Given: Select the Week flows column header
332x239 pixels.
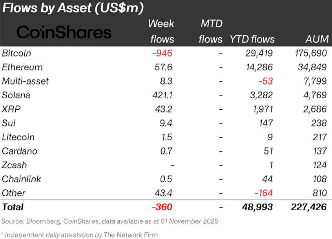Looking at the screenshot, I should click(x=161, y=31).
